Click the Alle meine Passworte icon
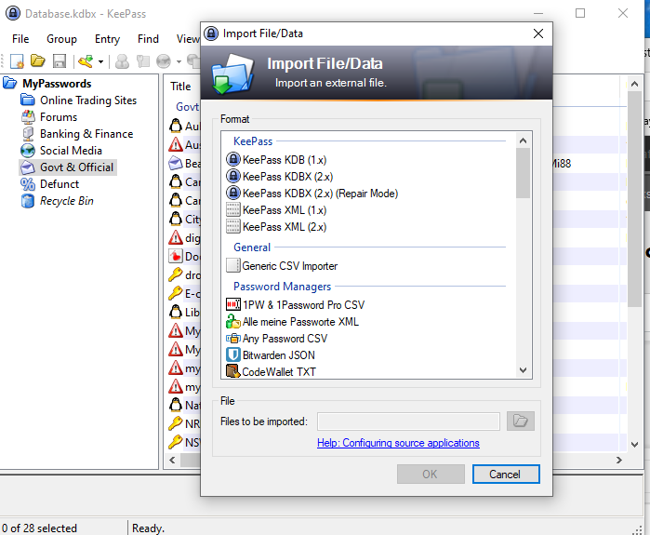The height and width of the screenshot is (535, 650). tap(233, 321)
